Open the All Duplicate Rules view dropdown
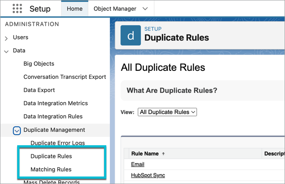Screen dimensions: 285x184 click(167, 112)
